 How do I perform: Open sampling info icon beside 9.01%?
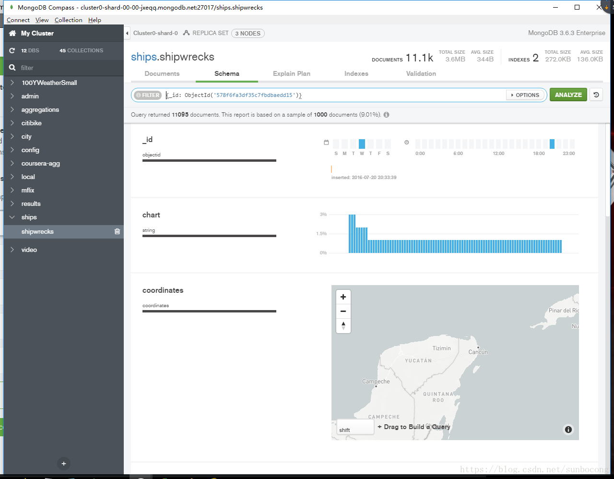[386, 115]
